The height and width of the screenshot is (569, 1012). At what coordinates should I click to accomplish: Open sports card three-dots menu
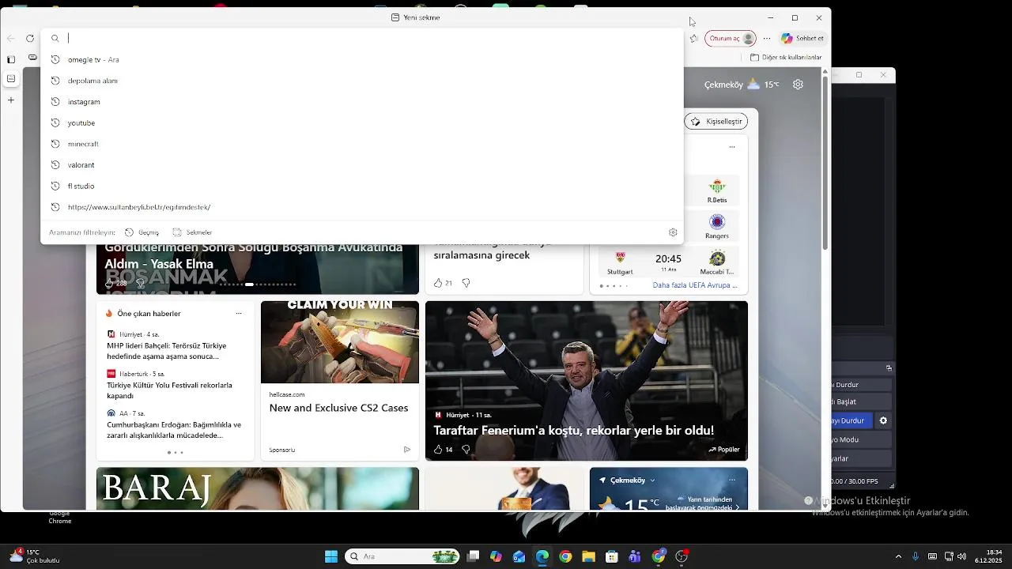732,147
